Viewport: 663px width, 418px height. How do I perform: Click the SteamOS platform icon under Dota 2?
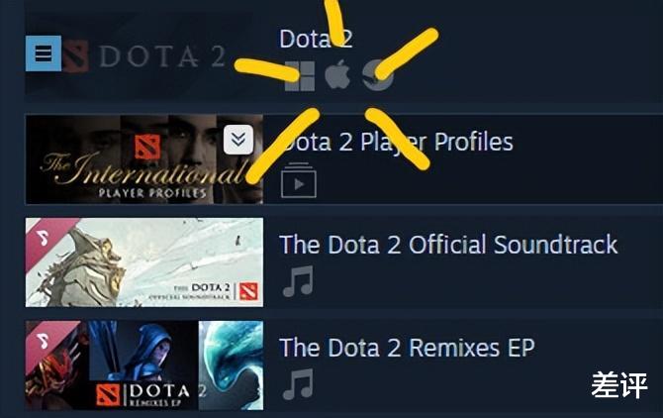[x=377, y=75]
